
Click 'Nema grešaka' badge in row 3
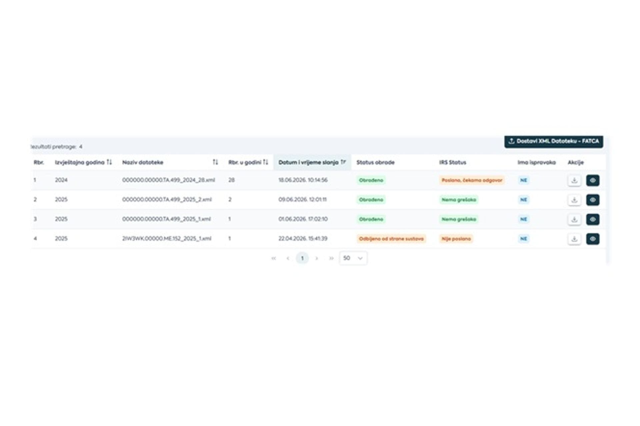[x=459, y=219]
